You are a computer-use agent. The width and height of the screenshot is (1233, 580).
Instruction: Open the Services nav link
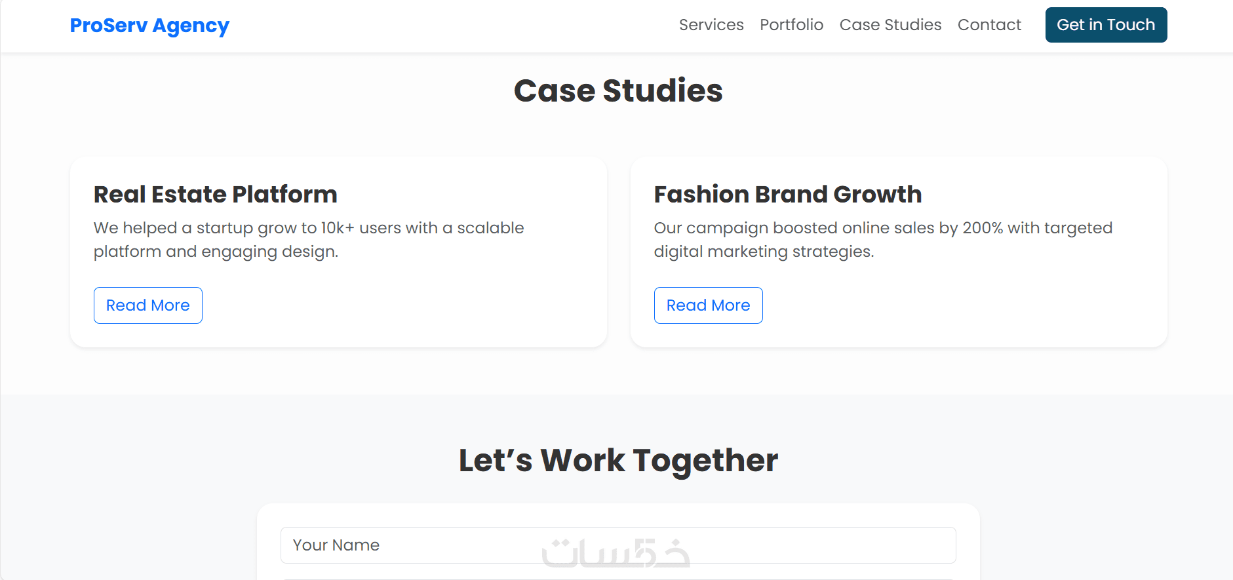pos(711,25)
